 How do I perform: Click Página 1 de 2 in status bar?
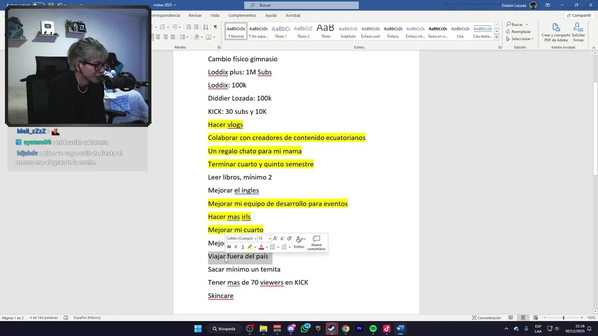coord(13,318)
